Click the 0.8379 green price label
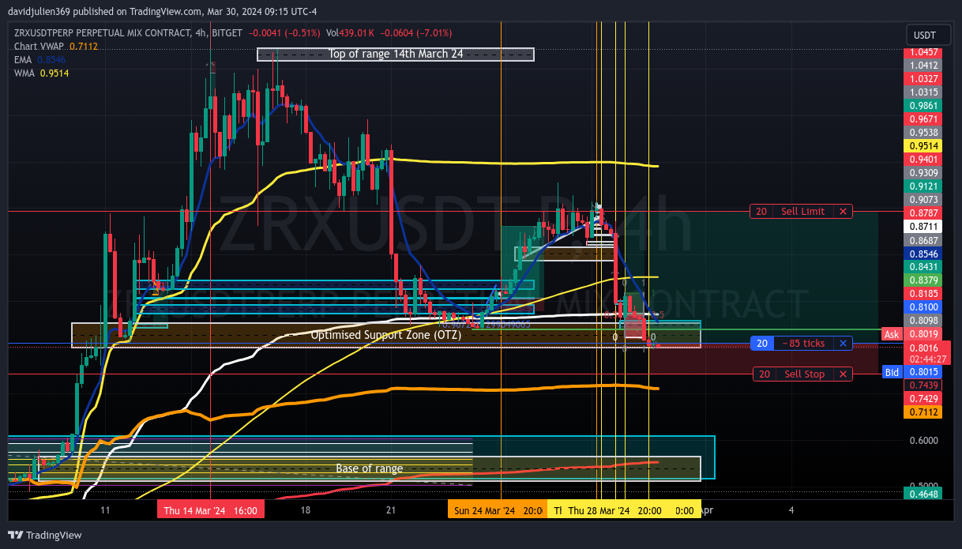The image size is (962, 549). [x=923, y=280]
